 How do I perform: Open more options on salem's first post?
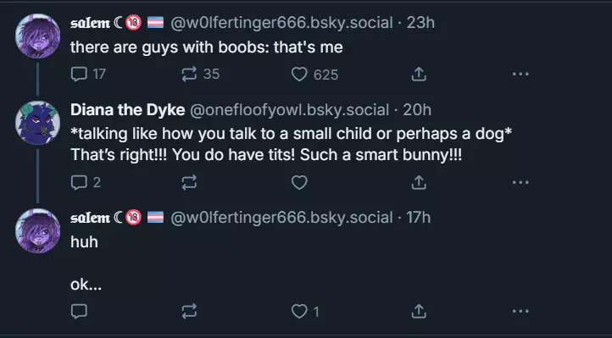point(520,74)
